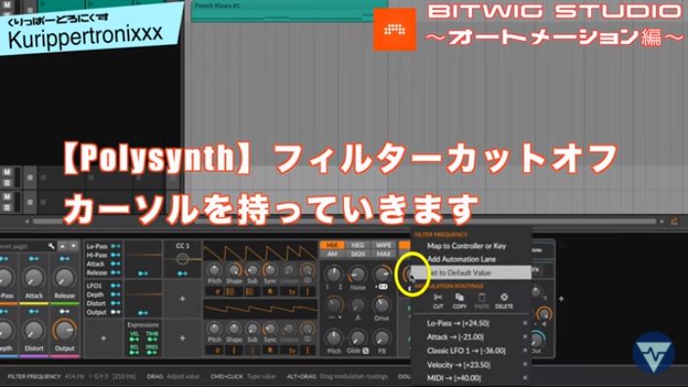Select AM oscillator blend mode

[332, 254]
